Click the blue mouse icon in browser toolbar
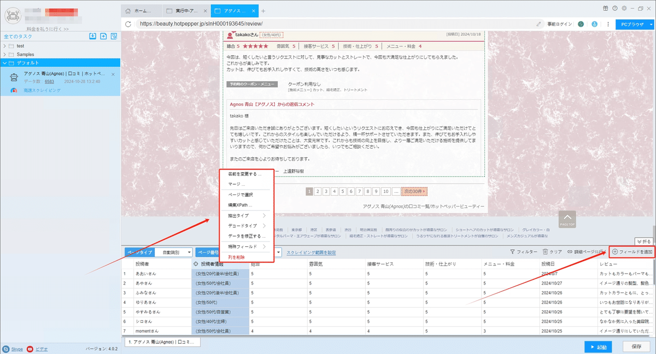Viewport: 656px width, 354px height. pos(595,24)
